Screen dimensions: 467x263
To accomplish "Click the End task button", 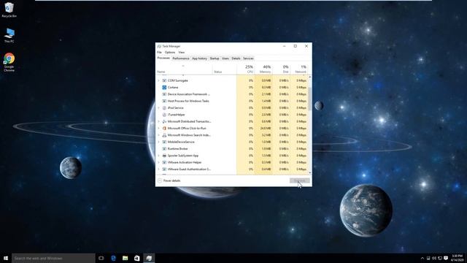I will [300, 180].
